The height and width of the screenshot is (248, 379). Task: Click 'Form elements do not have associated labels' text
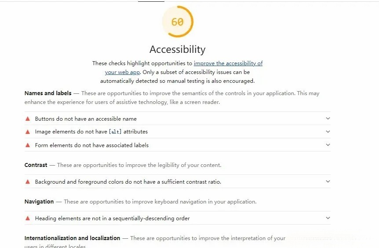tap(92, 145)
